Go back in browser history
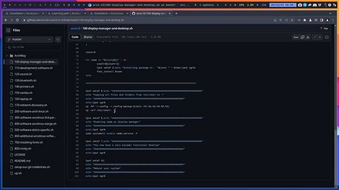 tap(6, 20)
